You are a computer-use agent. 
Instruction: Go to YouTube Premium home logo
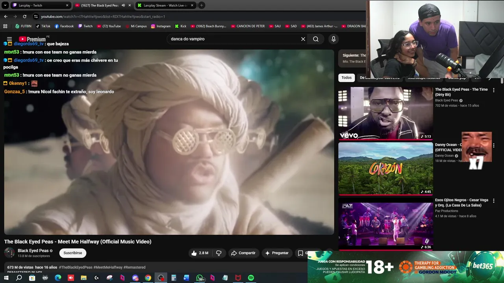(x=32, y=39)
